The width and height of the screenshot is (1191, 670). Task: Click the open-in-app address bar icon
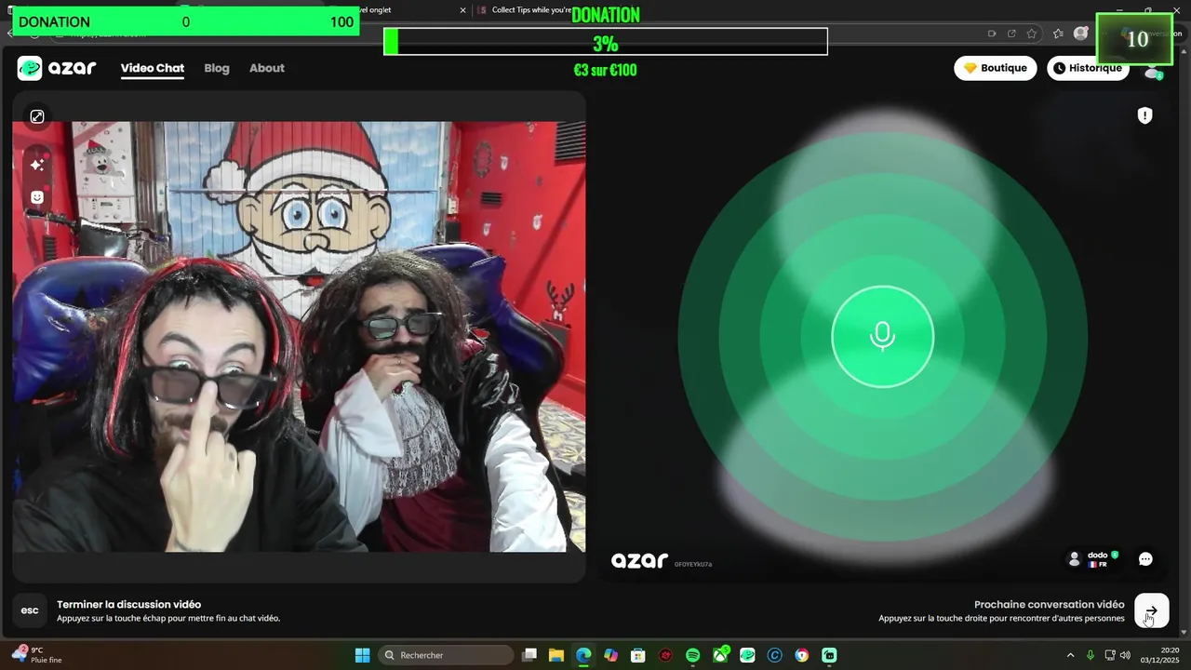pos(1011,33)
